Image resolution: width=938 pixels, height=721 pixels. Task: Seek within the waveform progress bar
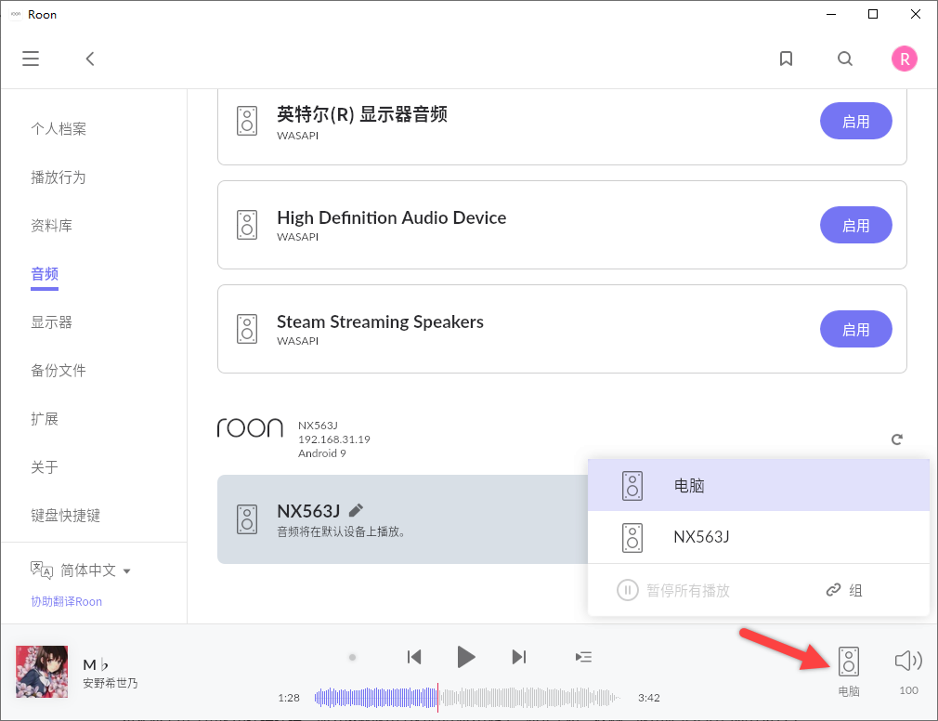[467, 698]
